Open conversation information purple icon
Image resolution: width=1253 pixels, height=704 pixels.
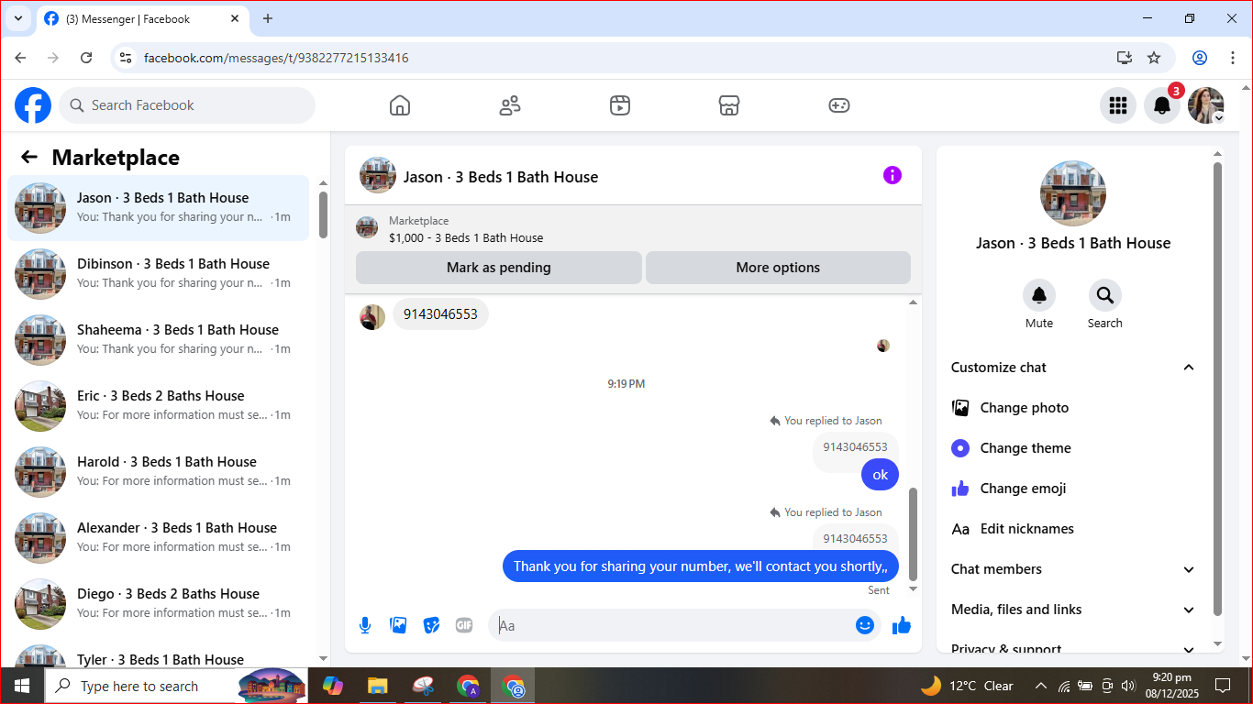pos(893,175)
